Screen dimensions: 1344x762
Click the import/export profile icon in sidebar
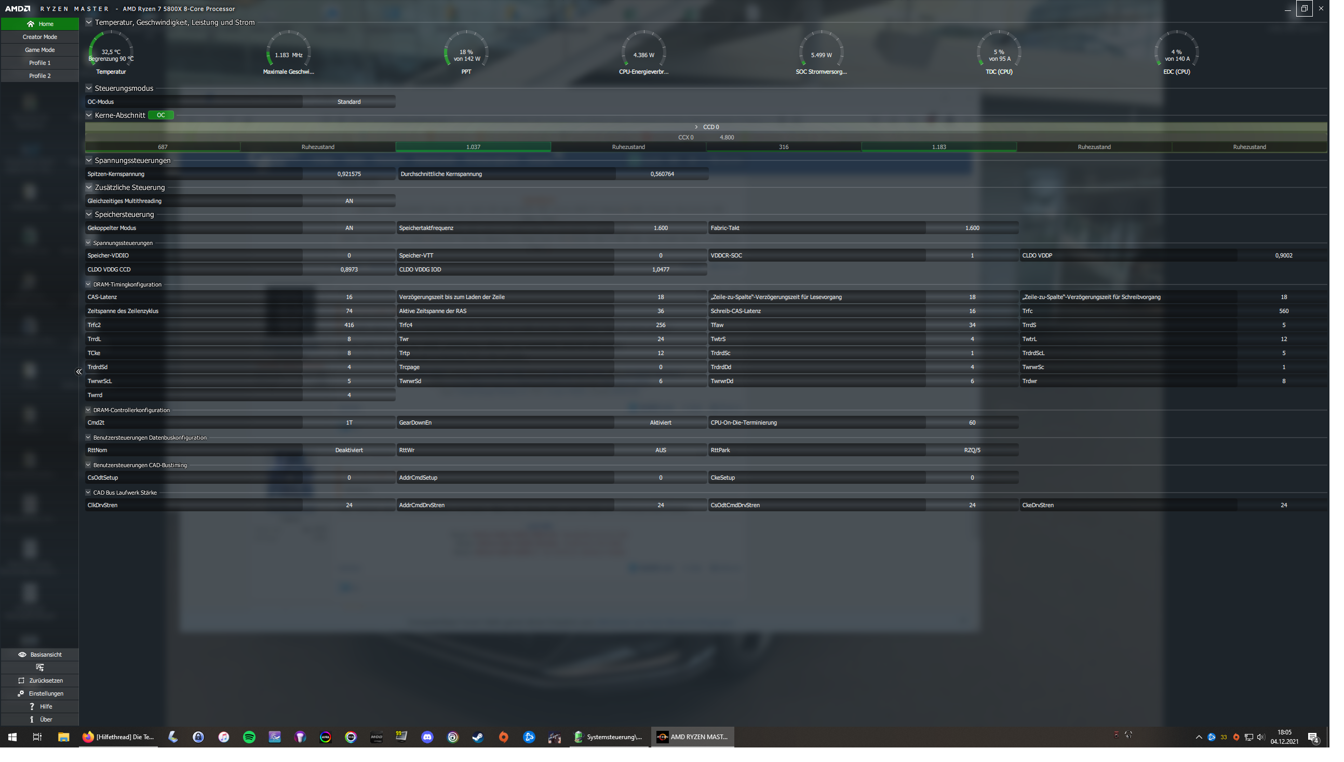(40, 668)
